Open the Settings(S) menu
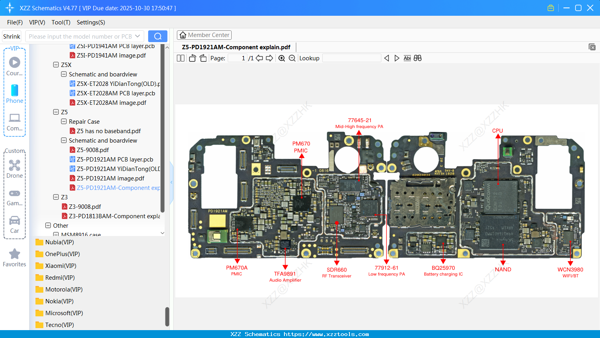 point(91,22)
